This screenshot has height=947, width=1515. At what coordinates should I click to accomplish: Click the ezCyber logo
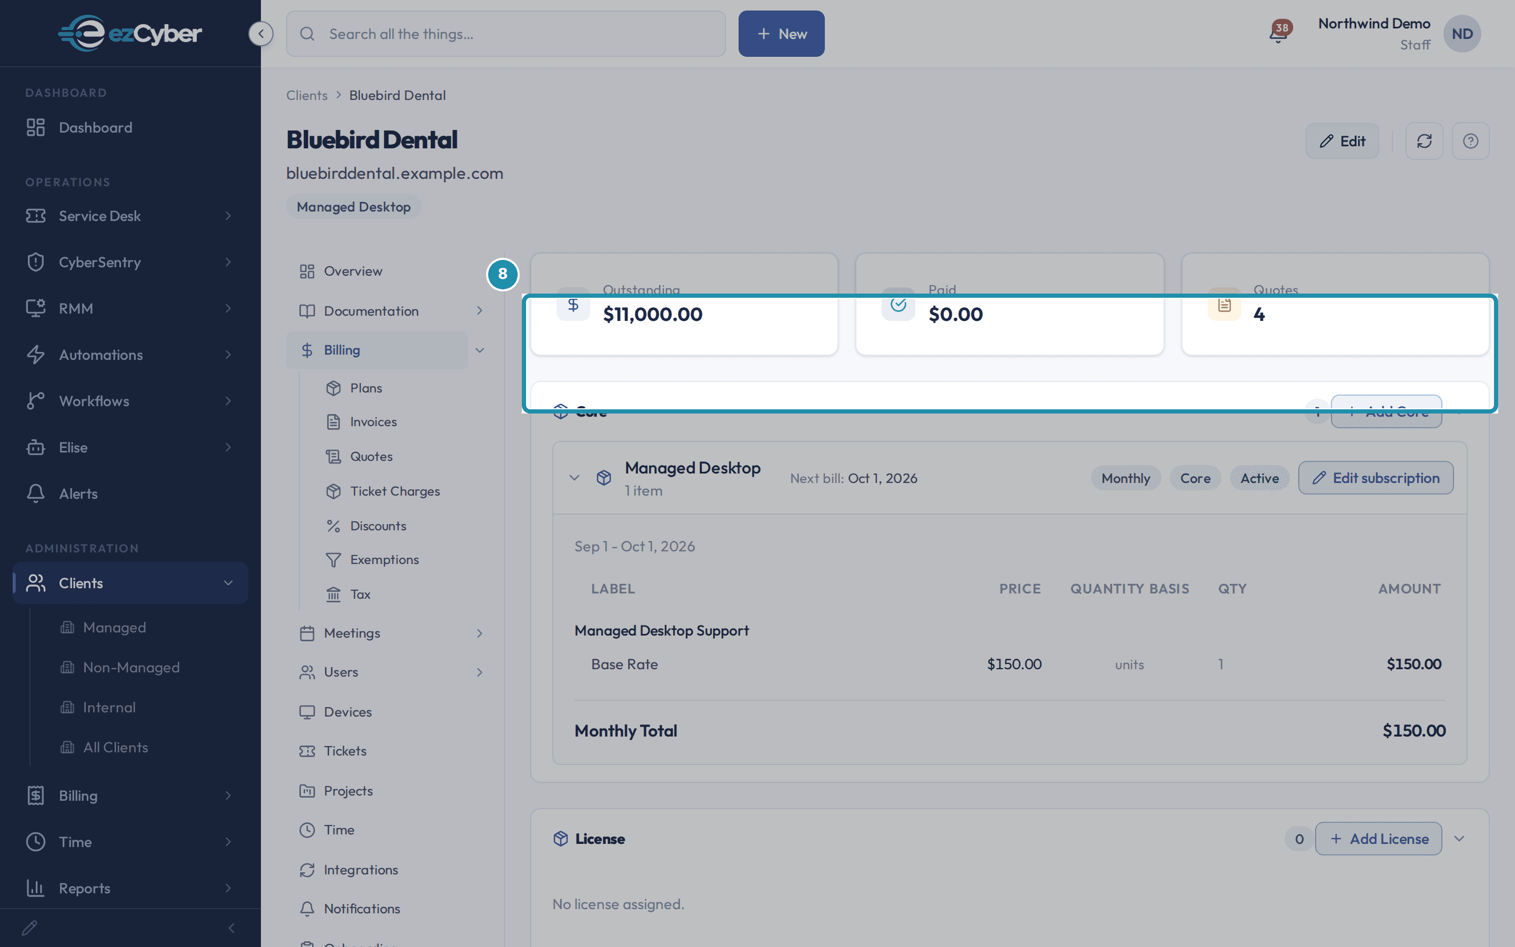[129, 33]
